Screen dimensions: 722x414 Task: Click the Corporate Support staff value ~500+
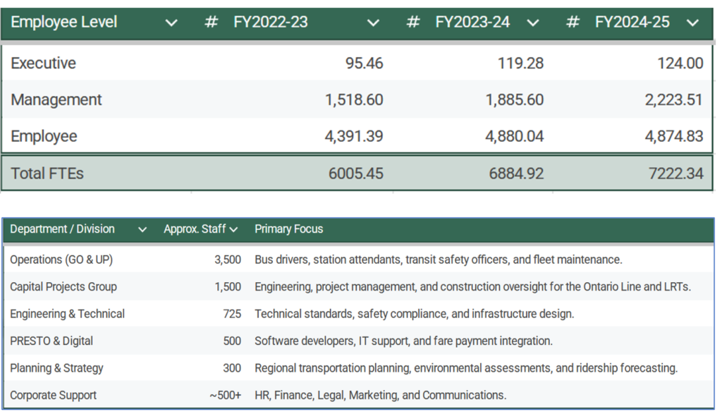[225, 395]
